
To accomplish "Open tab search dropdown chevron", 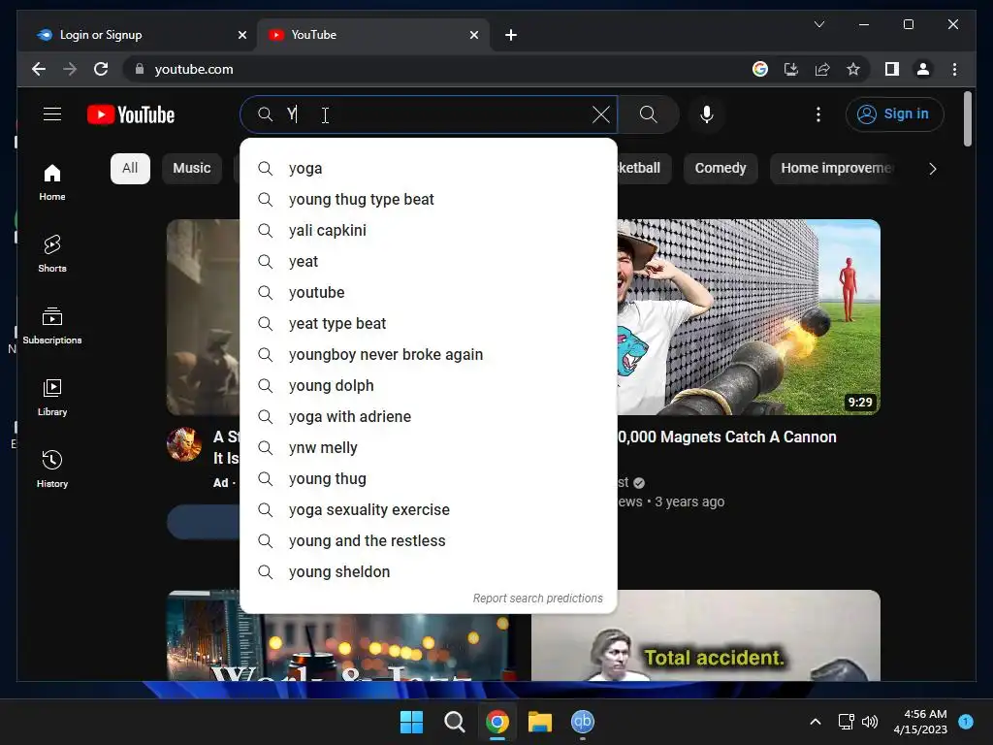I will (x=818, y=24).
